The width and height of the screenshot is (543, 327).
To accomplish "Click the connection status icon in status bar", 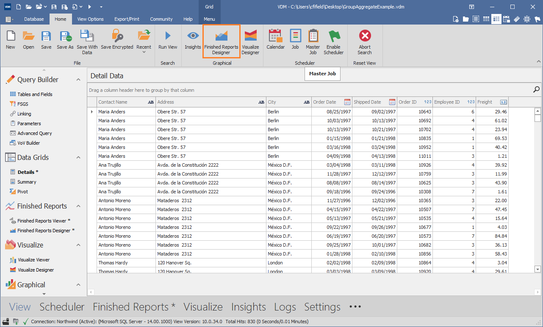I will pos(25,322).
